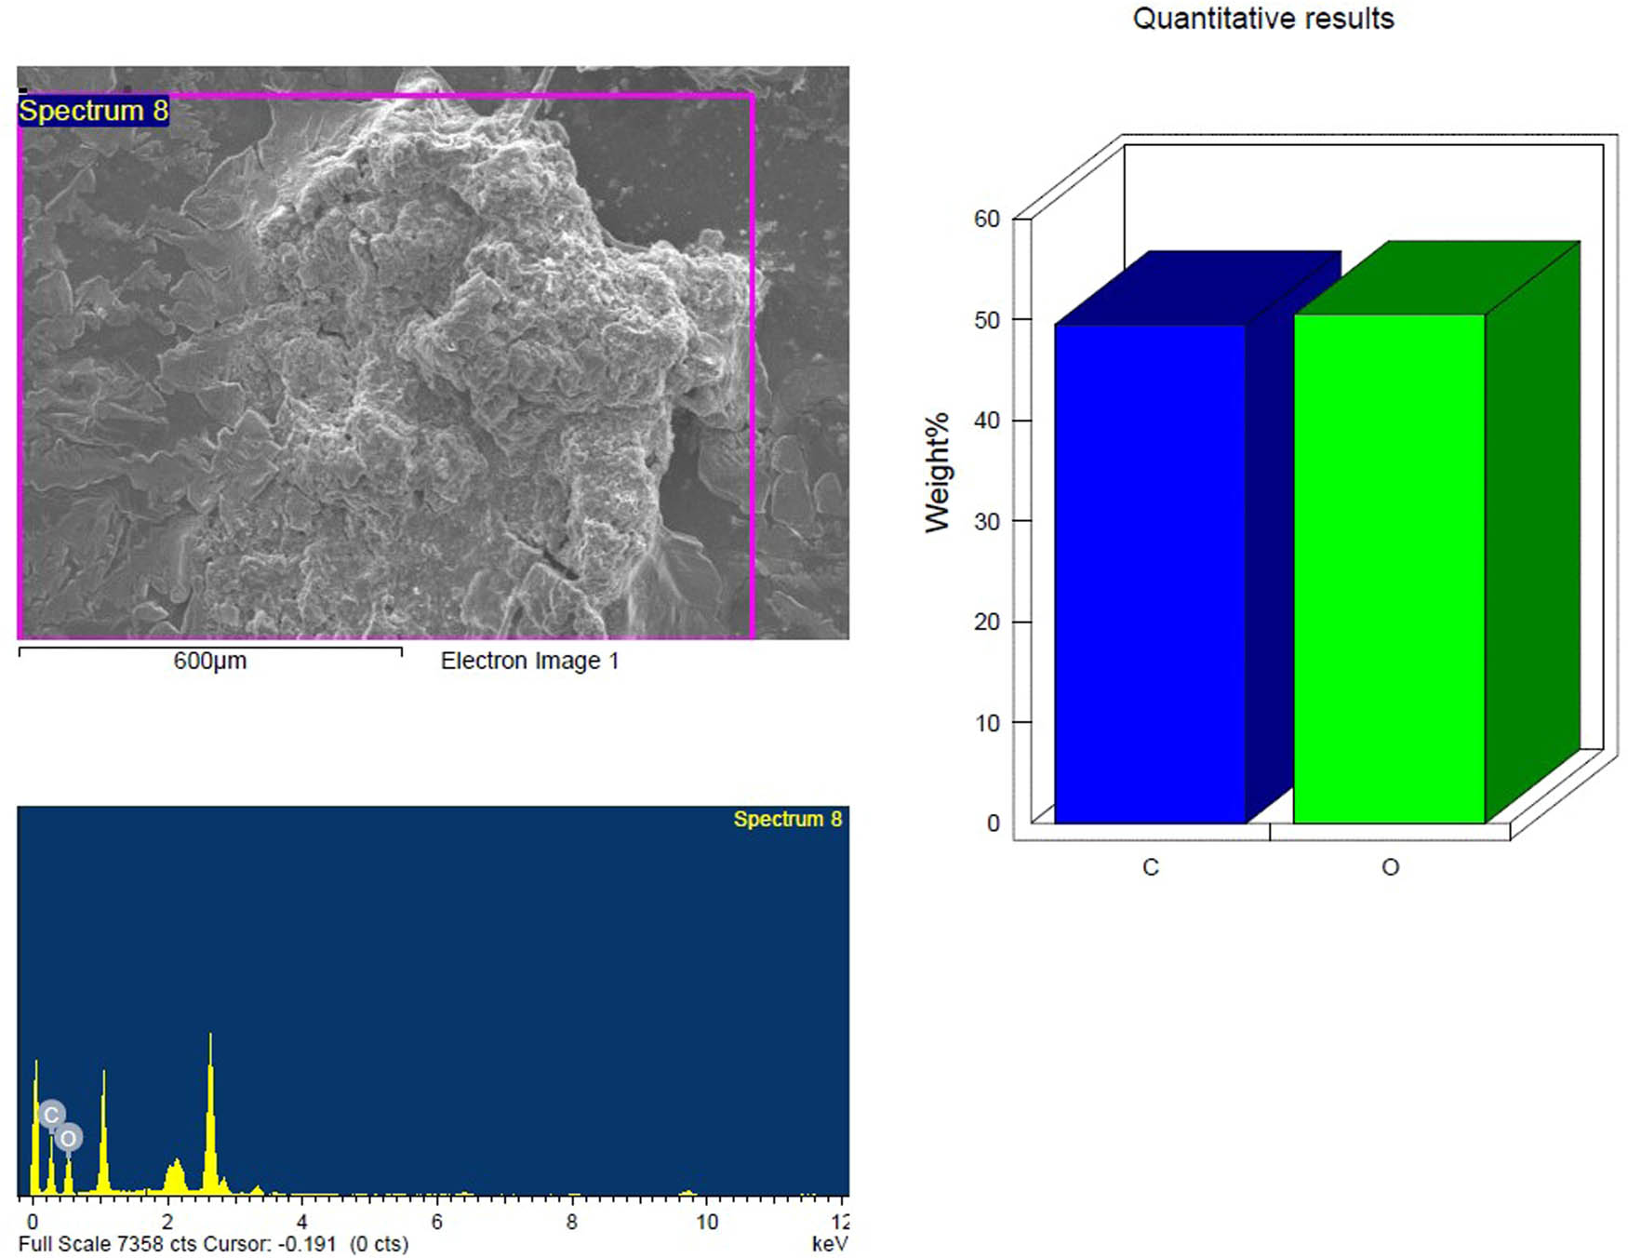
Task: Select the yellow Spectrum 8 label in SEM image
Action: click(x=94, y=111)
